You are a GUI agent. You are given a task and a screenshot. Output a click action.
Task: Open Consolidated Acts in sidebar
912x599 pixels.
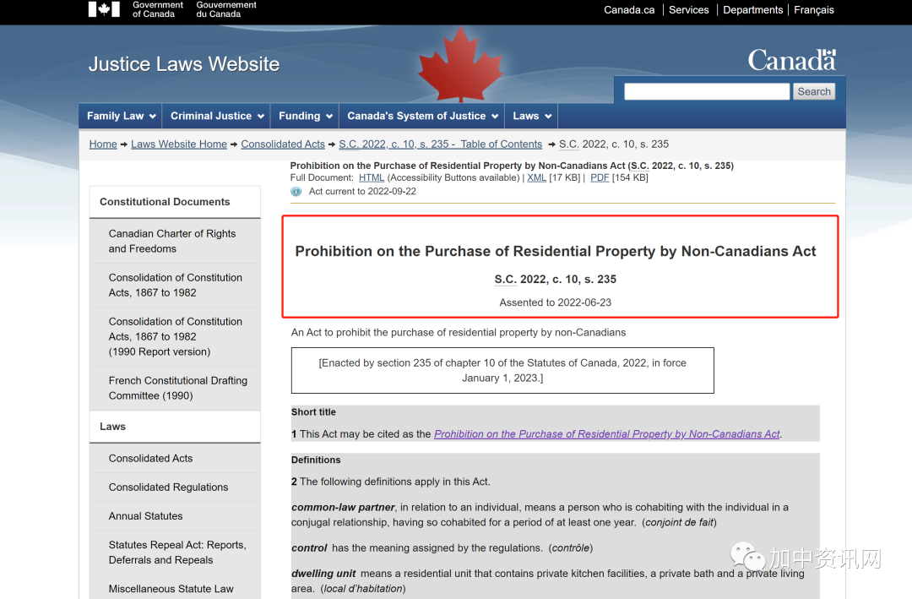pyautogui.click(x=175, y=458)
